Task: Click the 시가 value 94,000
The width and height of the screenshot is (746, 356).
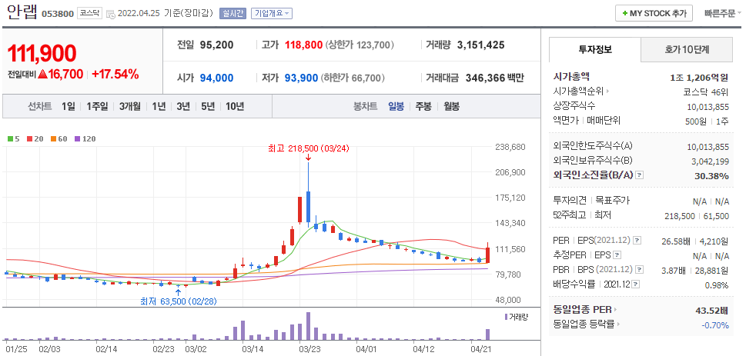Action: [x=216, y=78]
